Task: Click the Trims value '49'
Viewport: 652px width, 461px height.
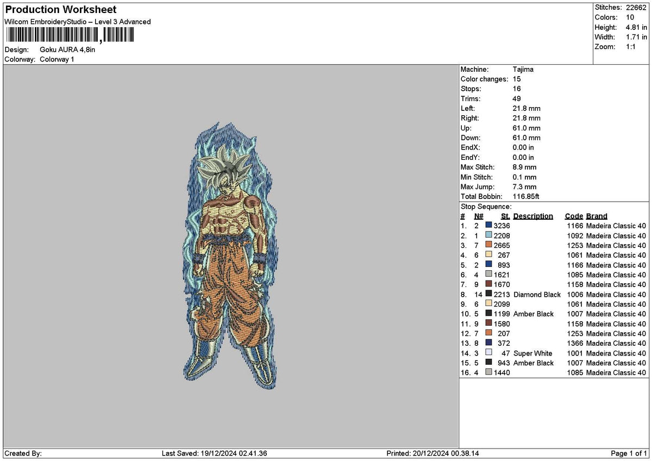Action: [x=517, y=99]
